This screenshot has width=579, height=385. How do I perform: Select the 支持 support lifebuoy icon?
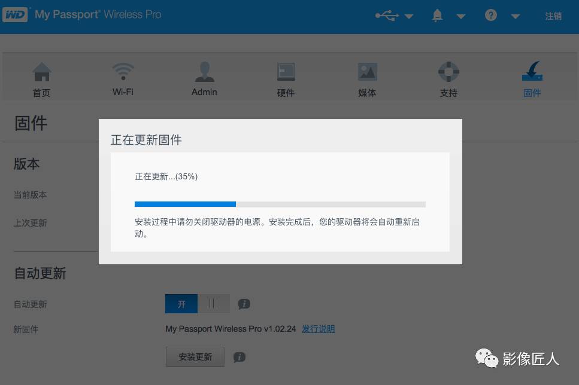pyautogui.click(x=448, y=78)
